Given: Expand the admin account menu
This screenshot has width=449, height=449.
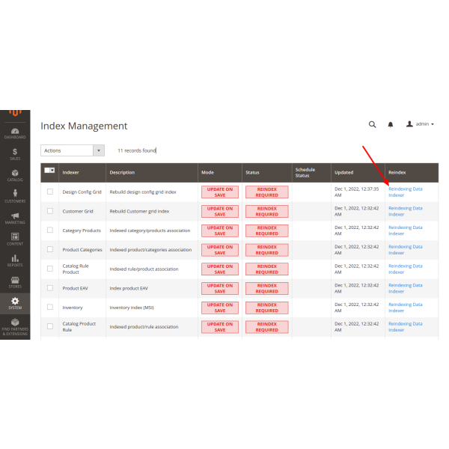Looking at the screenshot, I should click(420, 124).
